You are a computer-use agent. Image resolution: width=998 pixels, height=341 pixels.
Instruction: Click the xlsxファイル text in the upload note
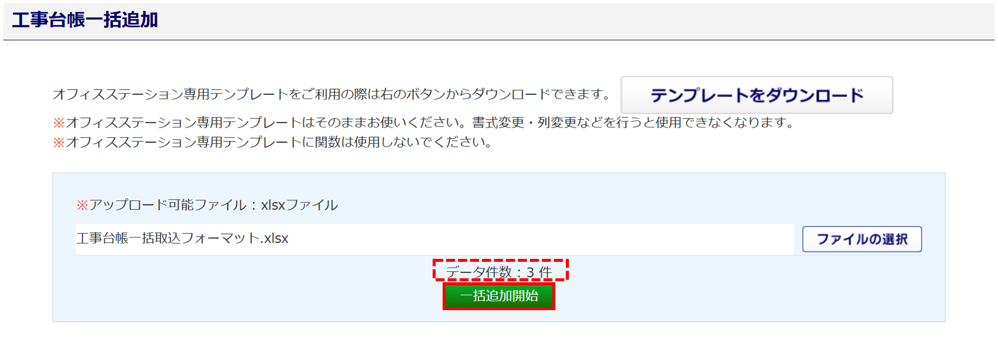tap(299, 205)
